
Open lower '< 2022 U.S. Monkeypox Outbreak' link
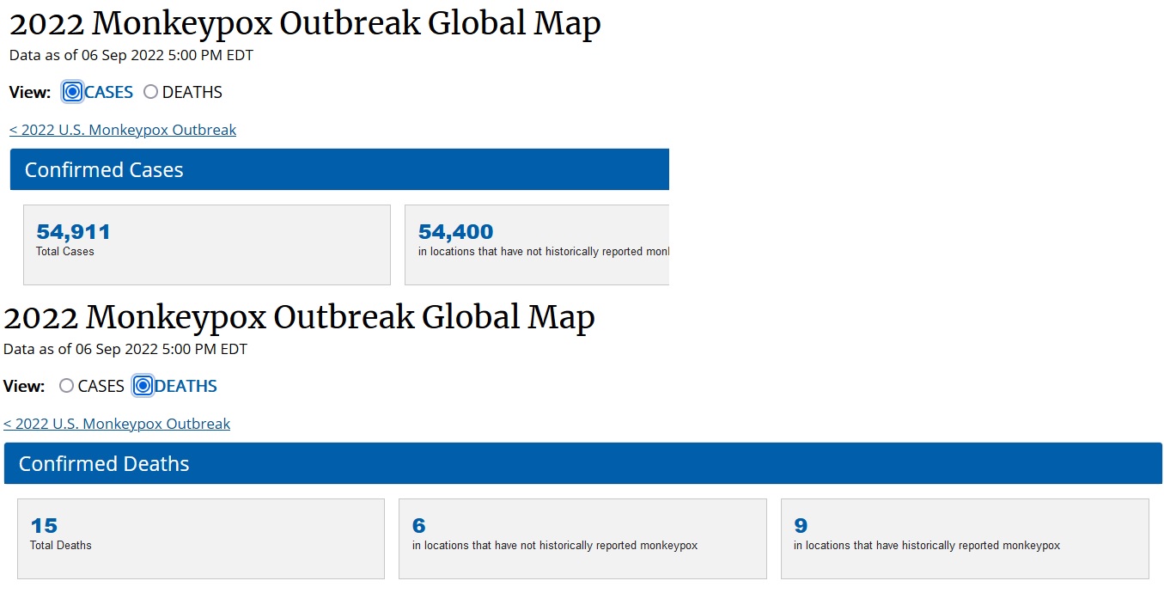coord(117,424)
